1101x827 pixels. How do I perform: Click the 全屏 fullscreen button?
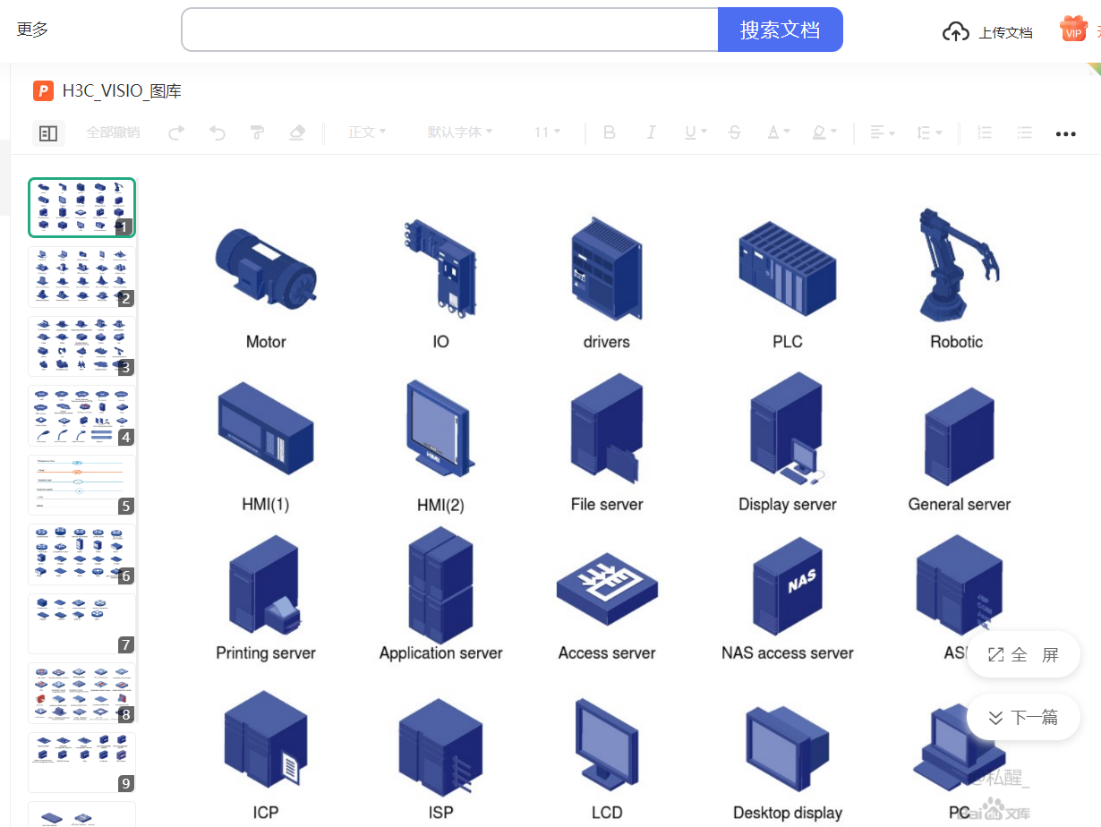pyautogui.click(x=1023, y=655)
